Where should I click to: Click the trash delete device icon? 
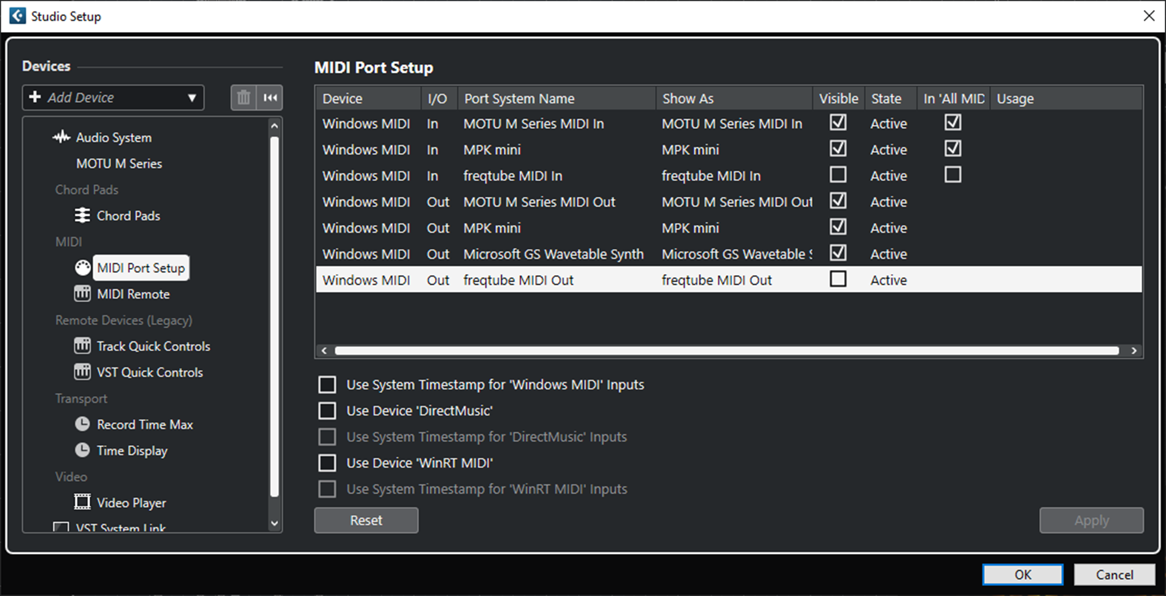point(243,98)
